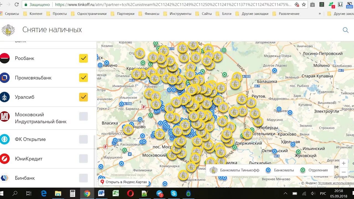Launch Microsoft Edge from the taskbar
This screenshot has height=199, width=354.
(x=44, y=193)
